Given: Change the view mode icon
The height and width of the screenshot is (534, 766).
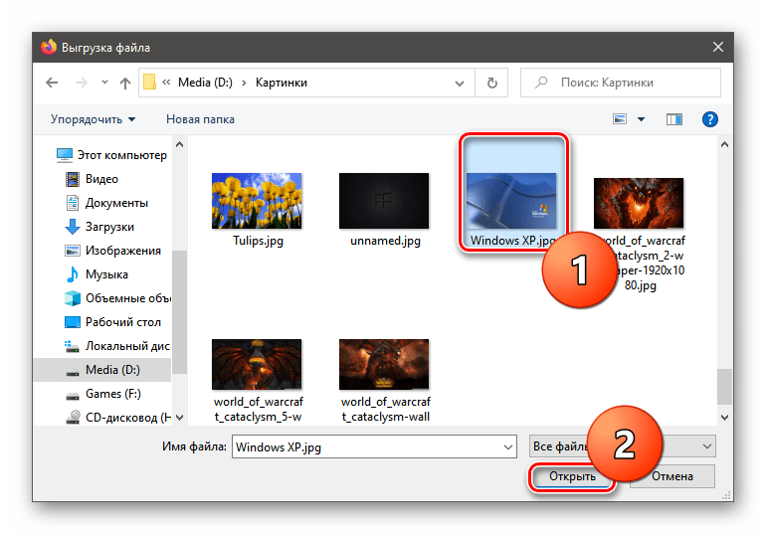Looking at the screenshot, I should [x=620, y=119].
